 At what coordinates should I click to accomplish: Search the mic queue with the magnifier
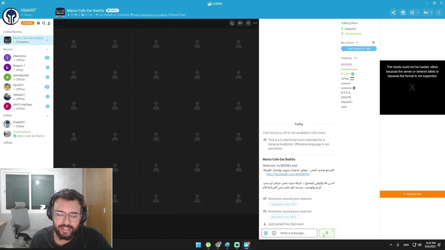(x=373, y=43)
